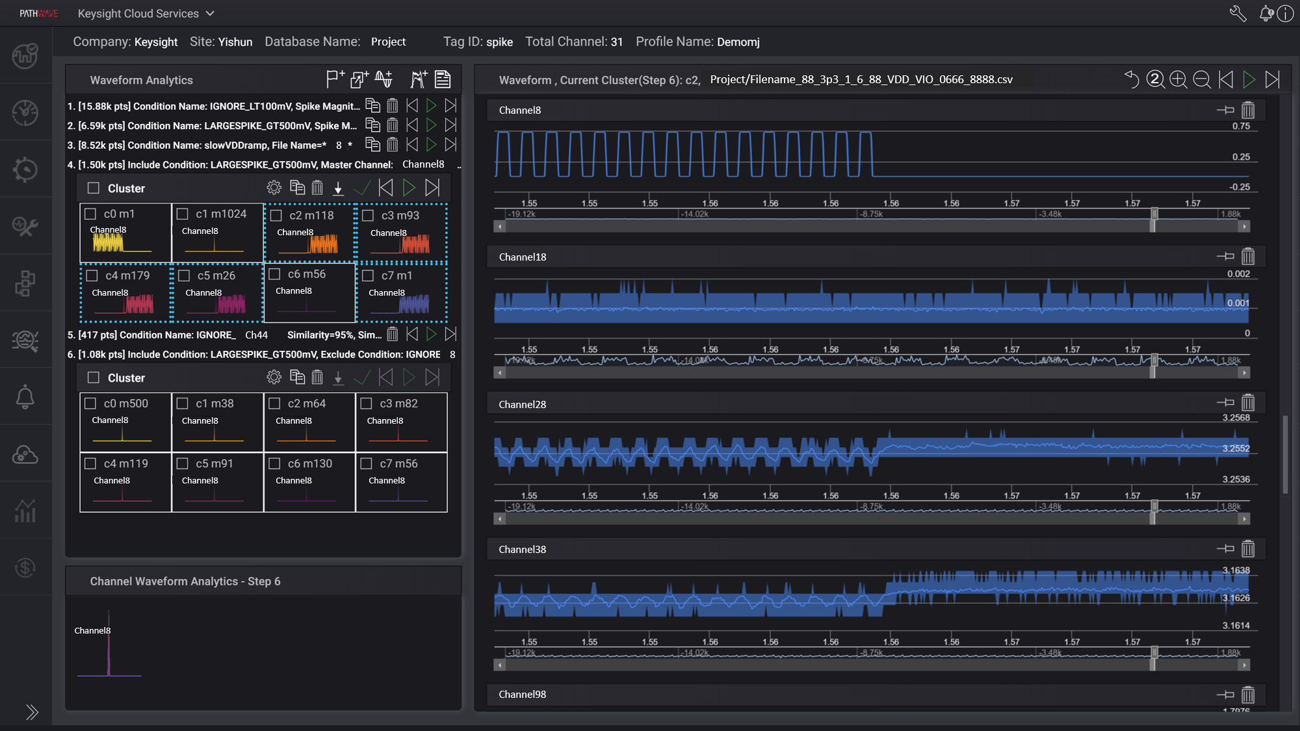Check the c3 m82 cluster checkbox
The image size is (1300, 731).
click(x=367, y=402)
